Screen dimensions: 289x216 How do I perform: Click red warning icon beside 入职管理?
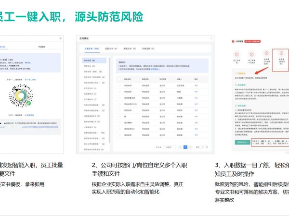(233, 41)
